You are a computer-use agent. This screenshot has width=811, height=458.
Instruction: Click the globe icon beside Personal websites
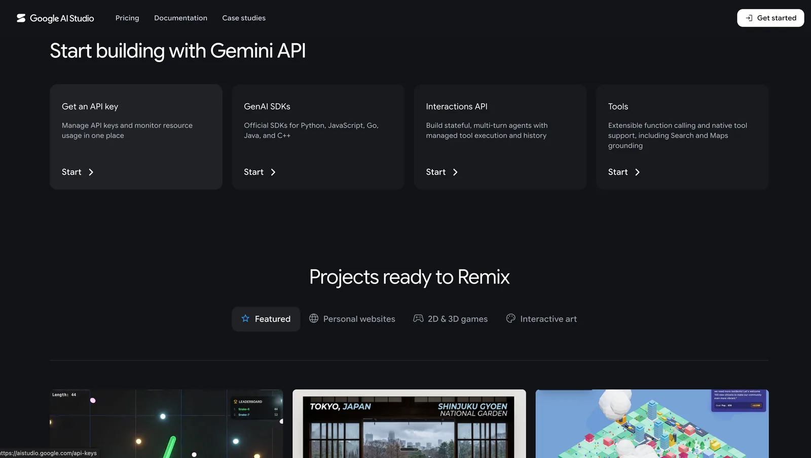314,319
